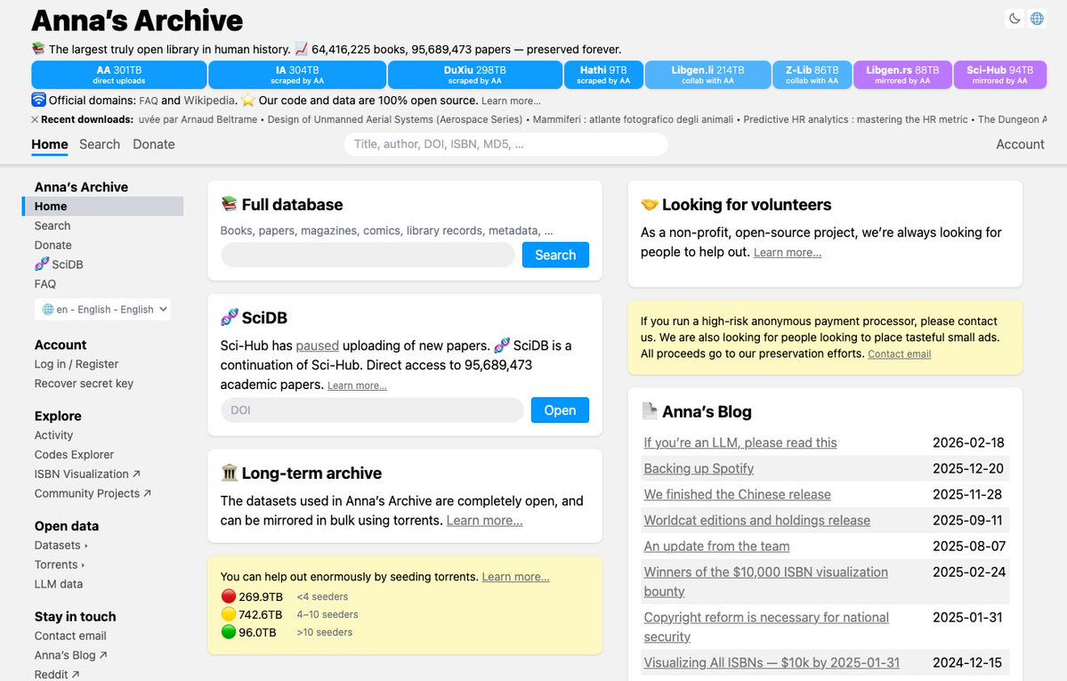The image size is (1067, 681).
Task: Open LLM data under Open data
Action: [59, 584]
